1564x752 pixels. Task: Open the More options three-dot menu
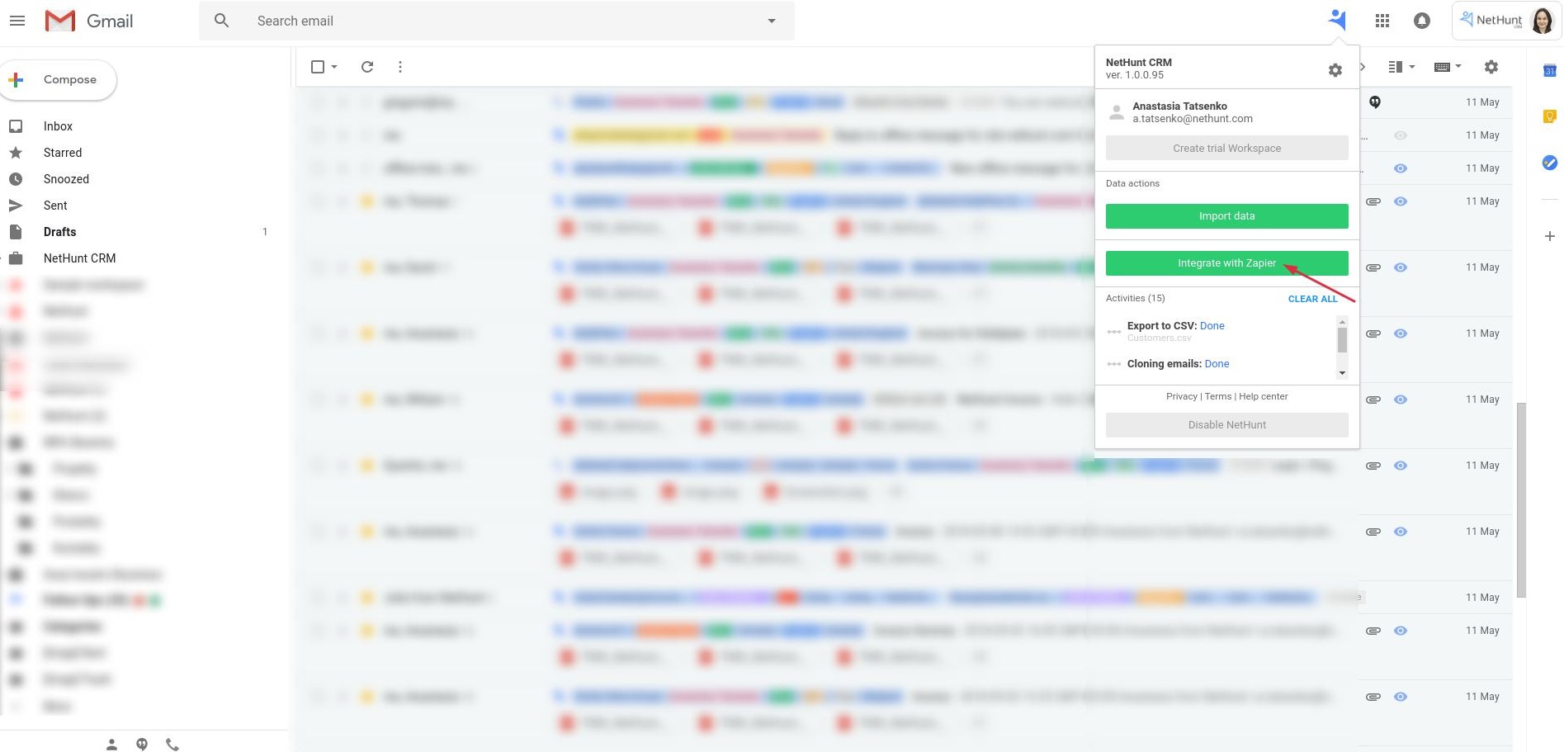tap(400, 67)
